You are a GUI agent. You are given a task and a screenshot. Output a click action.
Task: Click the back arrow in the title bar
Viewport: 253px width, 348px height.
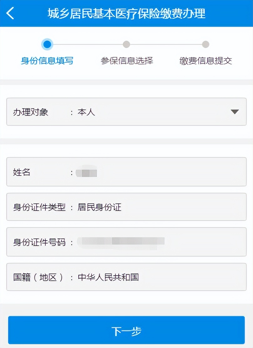pos(9,13)
